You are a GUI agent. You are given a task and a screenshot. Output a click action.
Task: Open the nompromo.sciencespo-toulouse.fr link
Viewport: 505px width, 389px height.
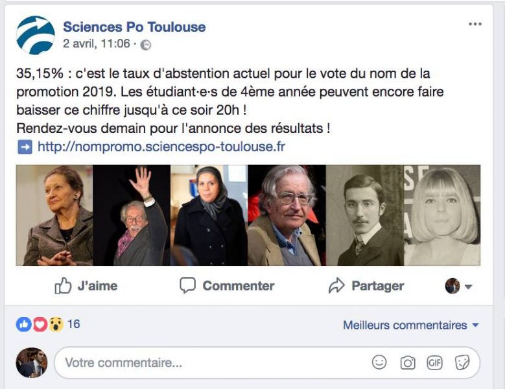click(x=161, y=147)
